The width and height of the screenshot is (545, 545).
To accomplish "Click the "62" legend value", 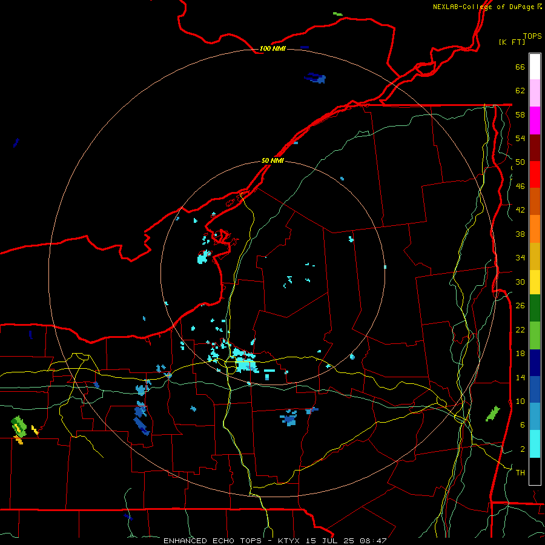I will click(520, 91).
